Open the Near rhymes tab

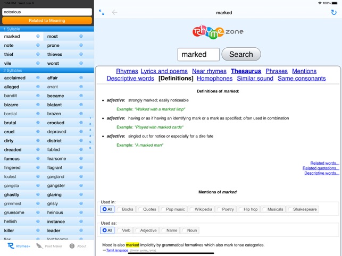point(209,71)
